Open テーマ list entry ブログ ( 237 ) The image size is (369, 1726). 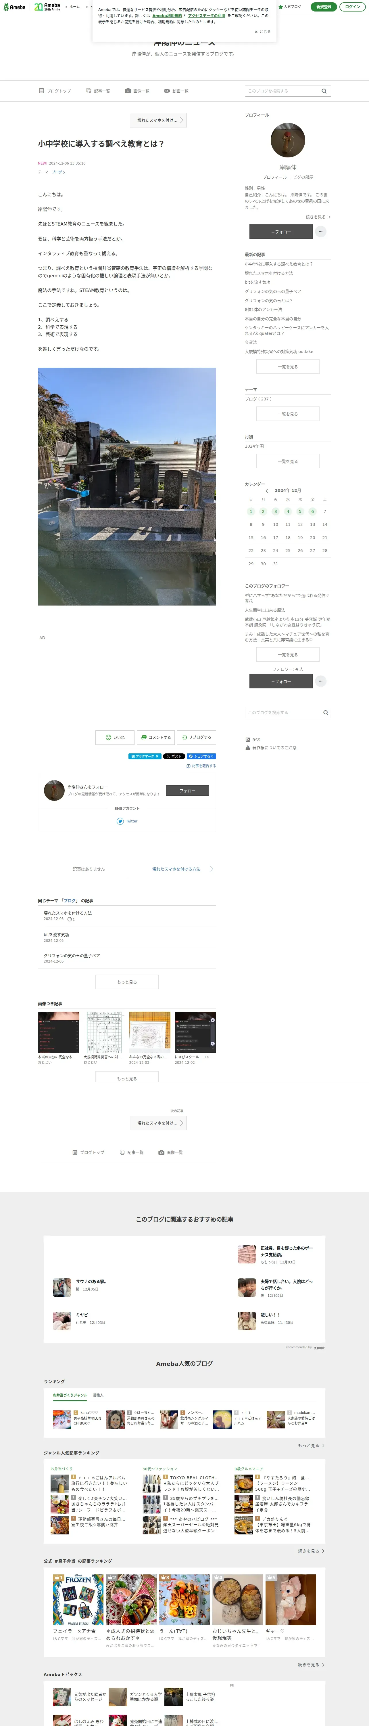258,399
